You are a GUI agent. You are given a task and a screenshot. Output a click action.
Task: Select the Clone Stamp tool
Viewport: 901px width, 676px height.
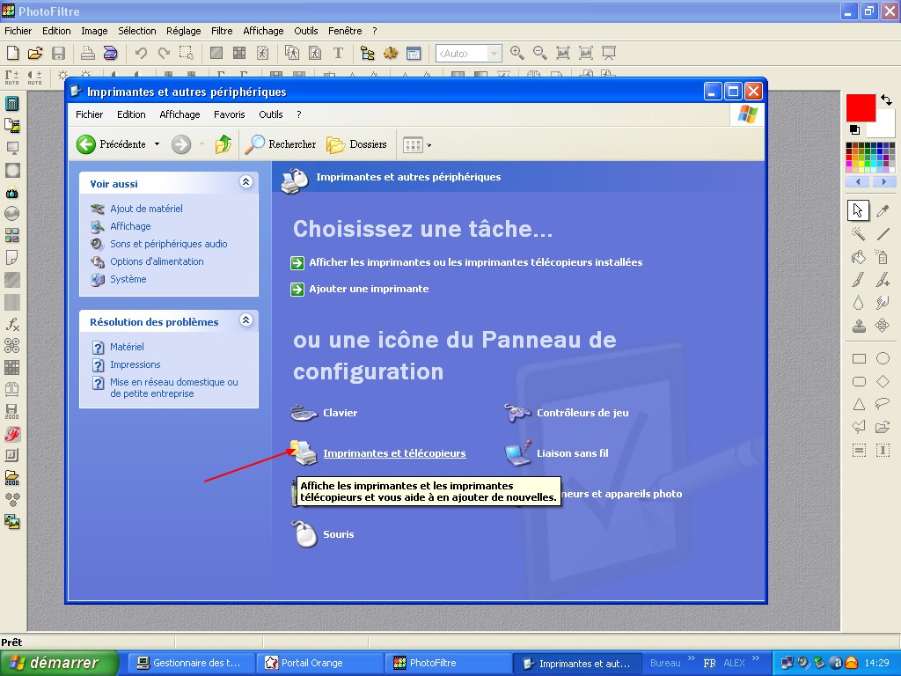pyautogui.click(x=859, y=326)
